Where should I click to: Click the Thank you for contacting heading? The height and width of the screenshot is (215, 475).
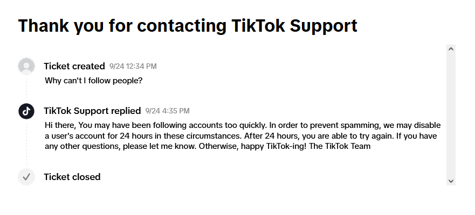188,25
